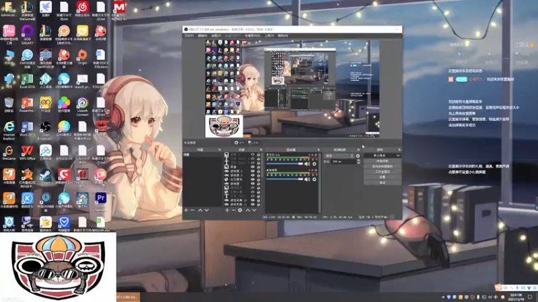Open the 渐变 transition type dropdown
The height and width of the screenshot is (302, 538).
(339, 156)
